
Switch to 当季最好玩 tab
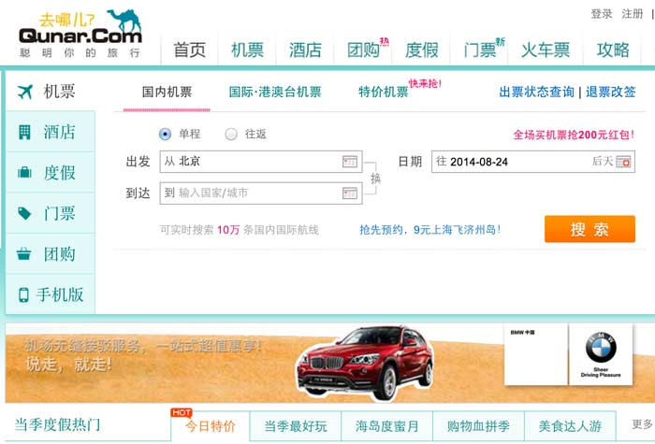296,426
